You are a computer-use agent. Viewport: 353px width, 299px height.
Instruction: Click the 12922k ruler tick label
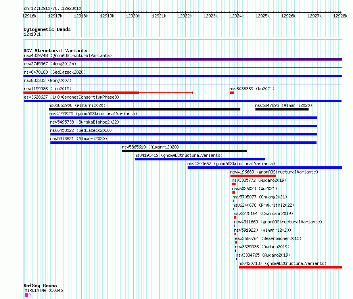185,16
